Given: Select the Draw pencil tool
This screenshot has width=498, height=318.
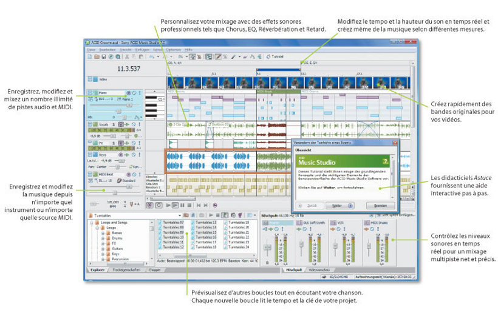Looking at the screenshot, I should tap(218, 56).
